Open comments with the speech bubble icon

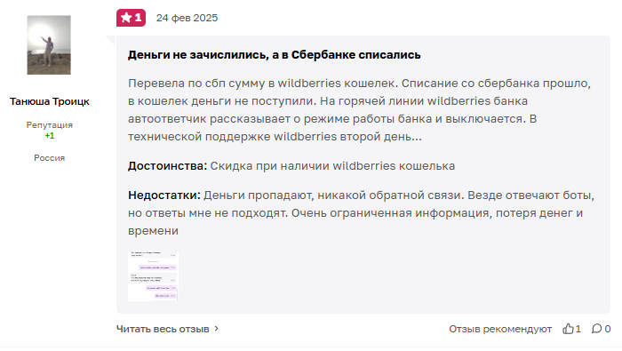(596, 329)
